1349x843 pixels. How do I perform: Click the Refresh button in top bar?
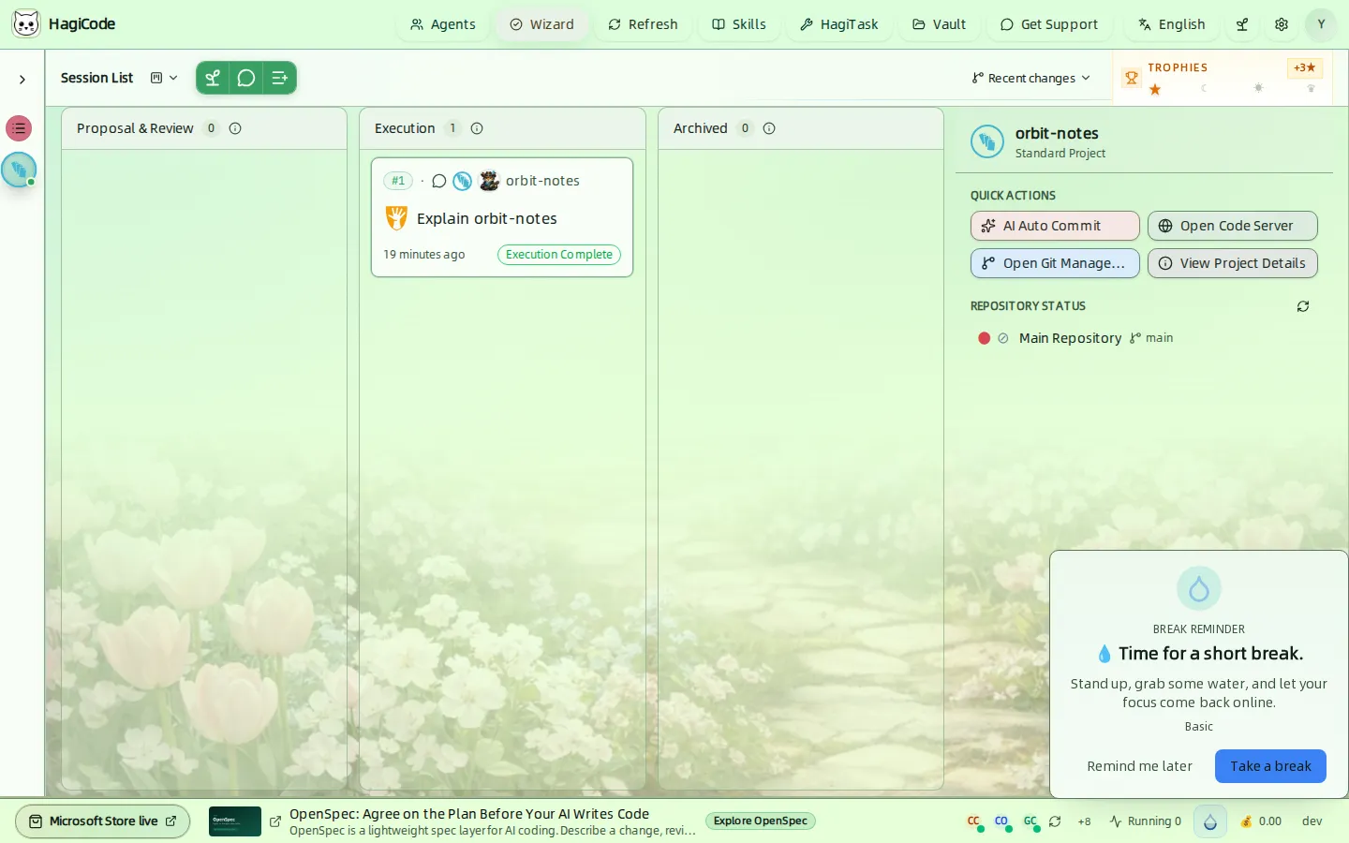pos(643,24)
